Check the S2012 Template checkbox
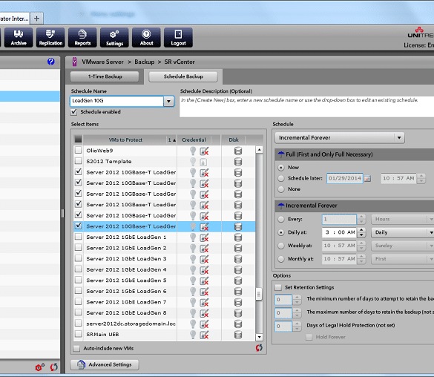The width and height of the screenshot is (434, 377). 79,161
